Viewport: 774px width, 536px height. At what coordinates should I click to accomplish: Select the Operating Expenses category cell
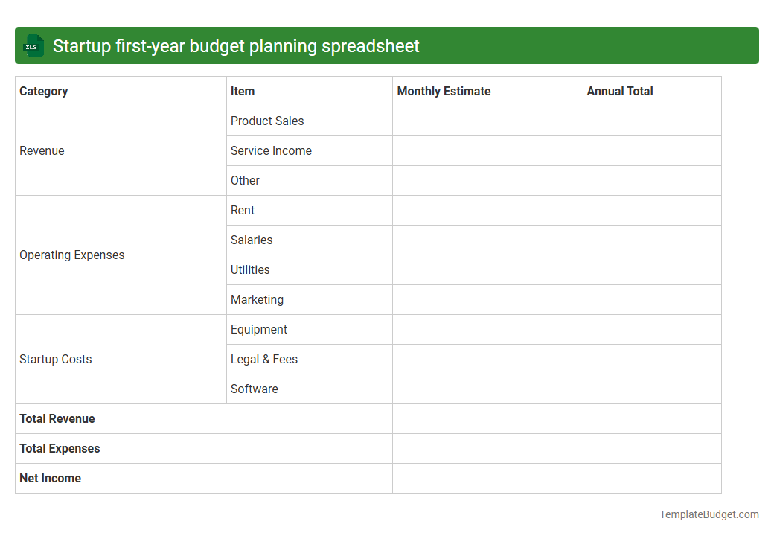(x=71, y=255)
